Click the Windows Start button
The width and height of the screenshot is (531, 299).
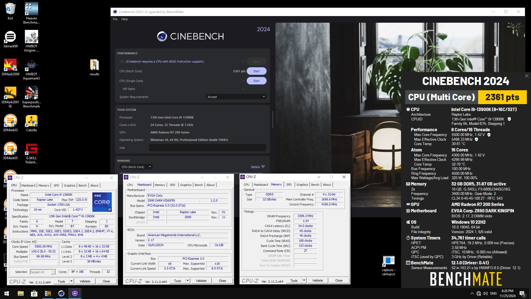point(7,293)
